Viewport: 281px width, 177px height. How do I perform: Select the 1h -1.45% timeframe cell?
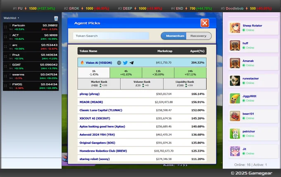94,73
